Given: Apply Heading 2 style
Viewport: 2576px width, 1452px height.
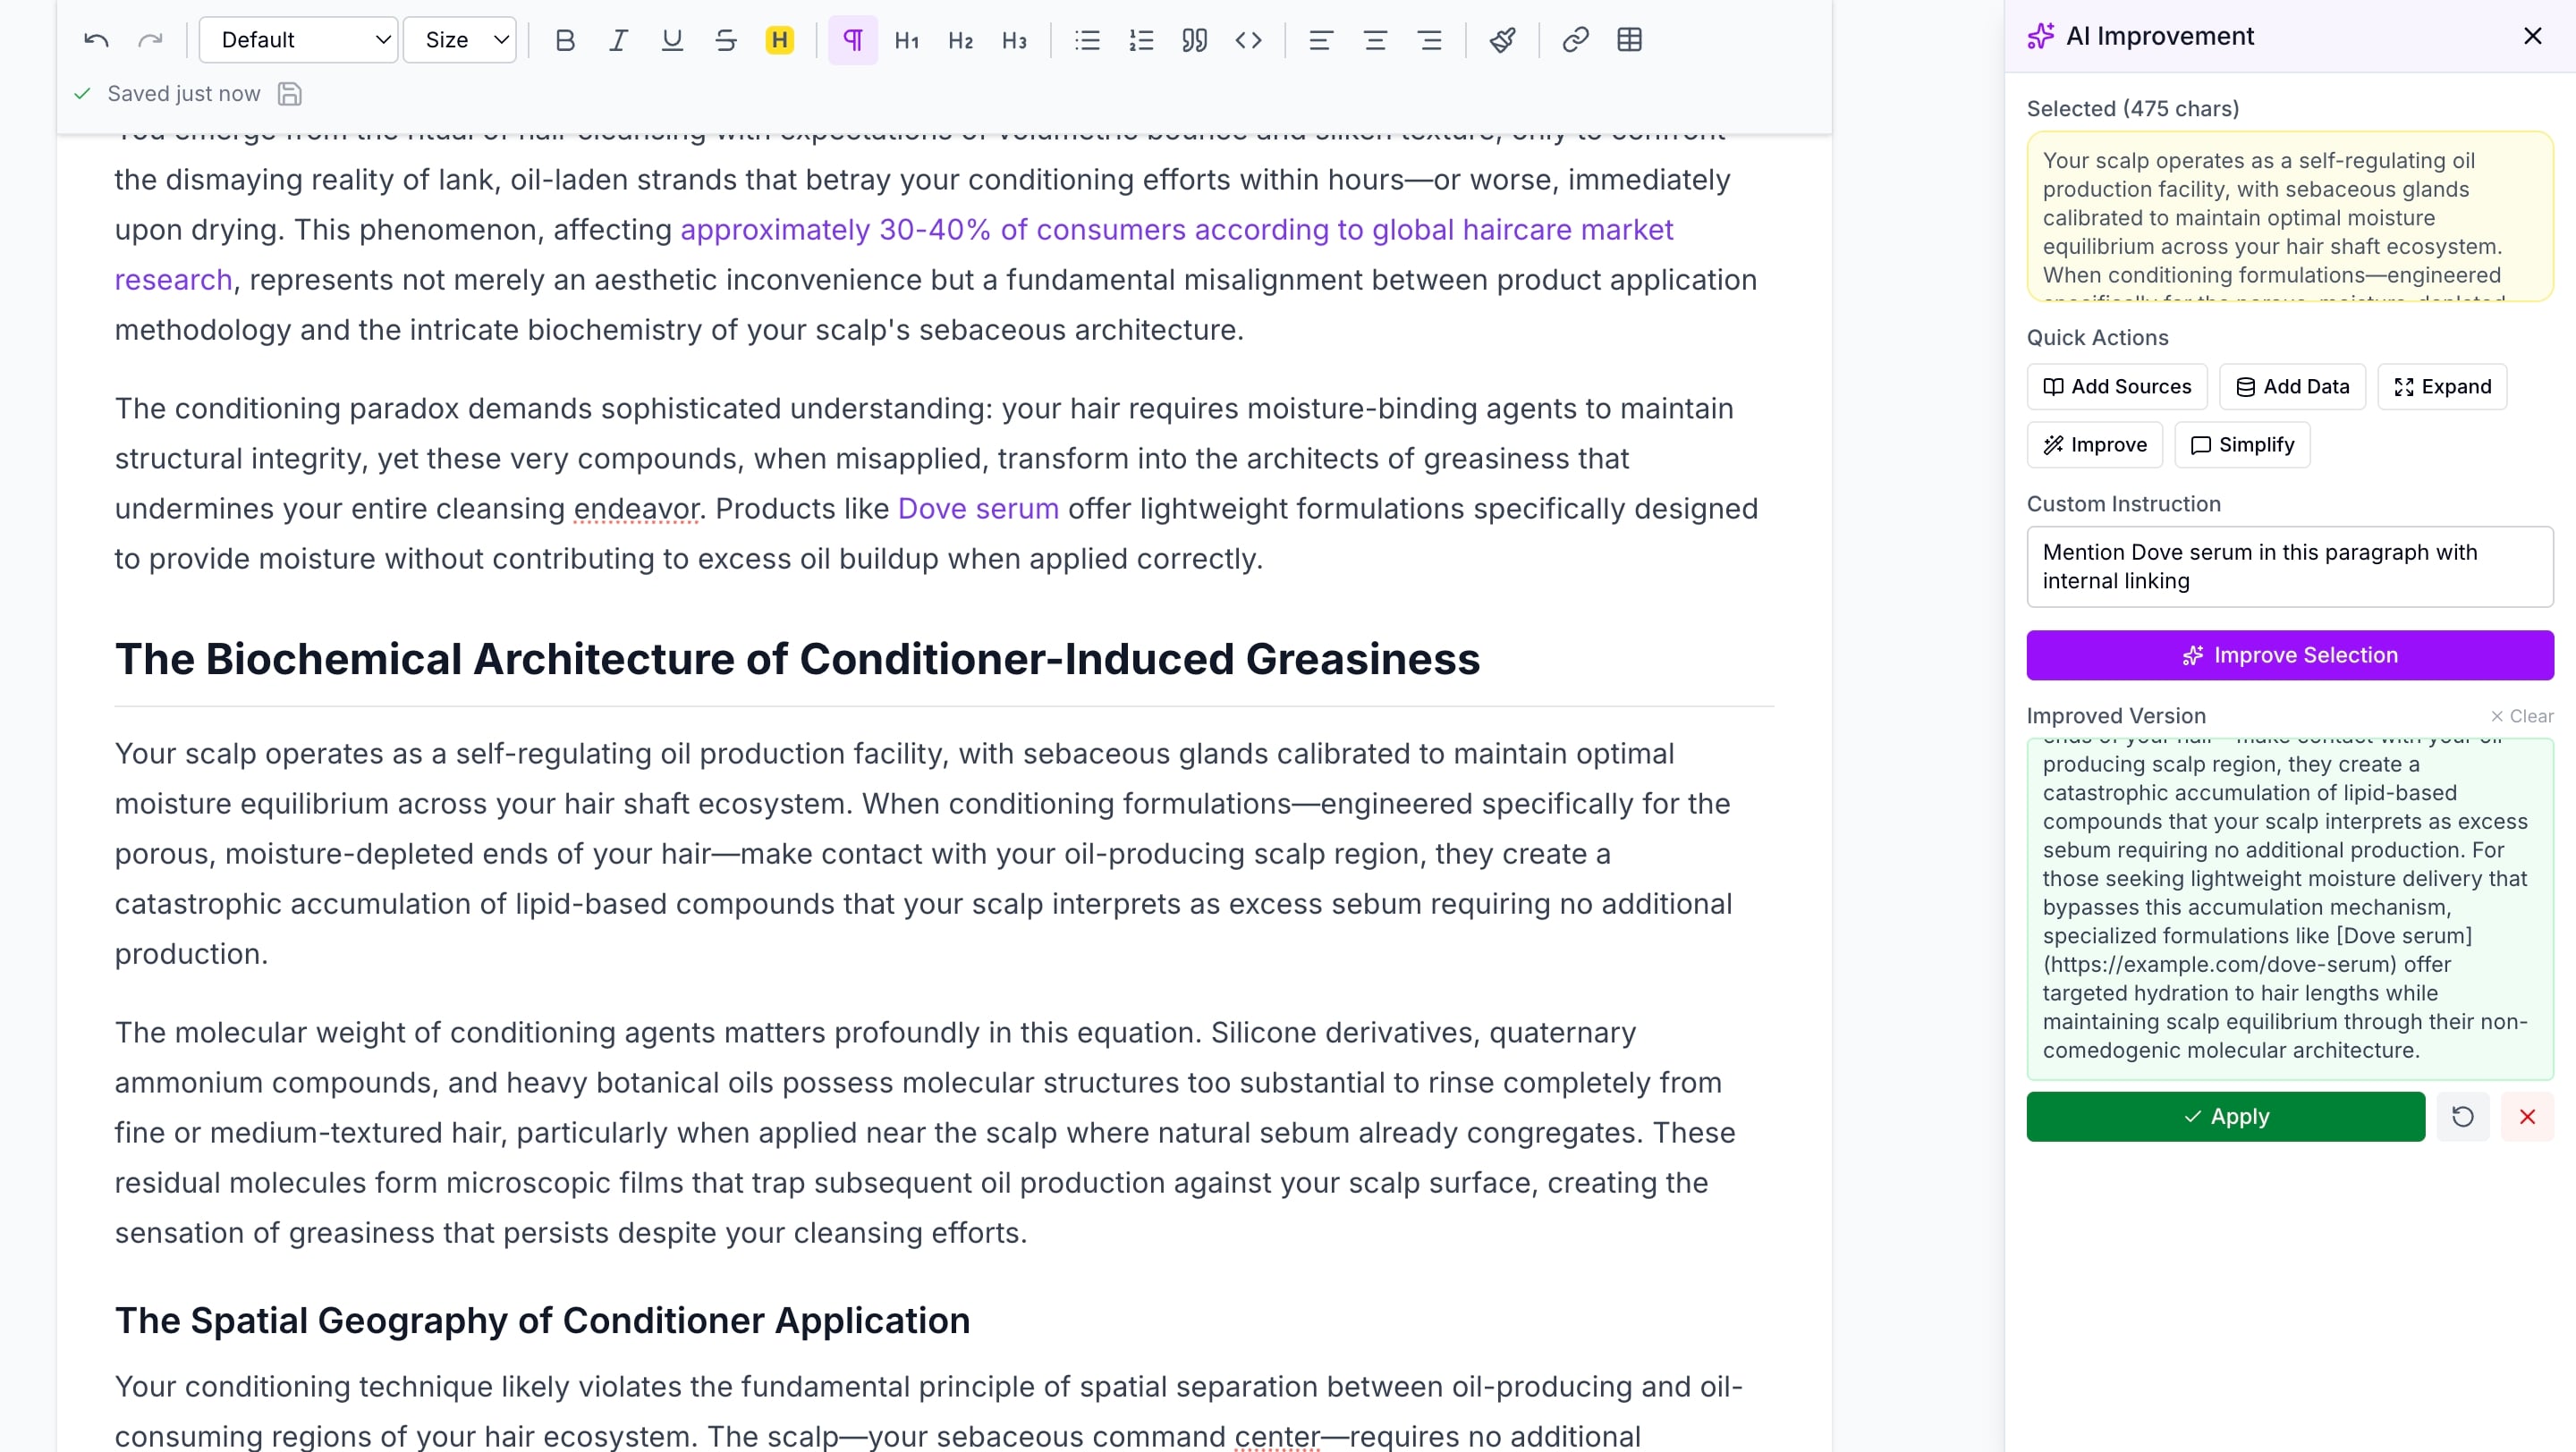Looking at the screenshot, I should click(960, 40).
